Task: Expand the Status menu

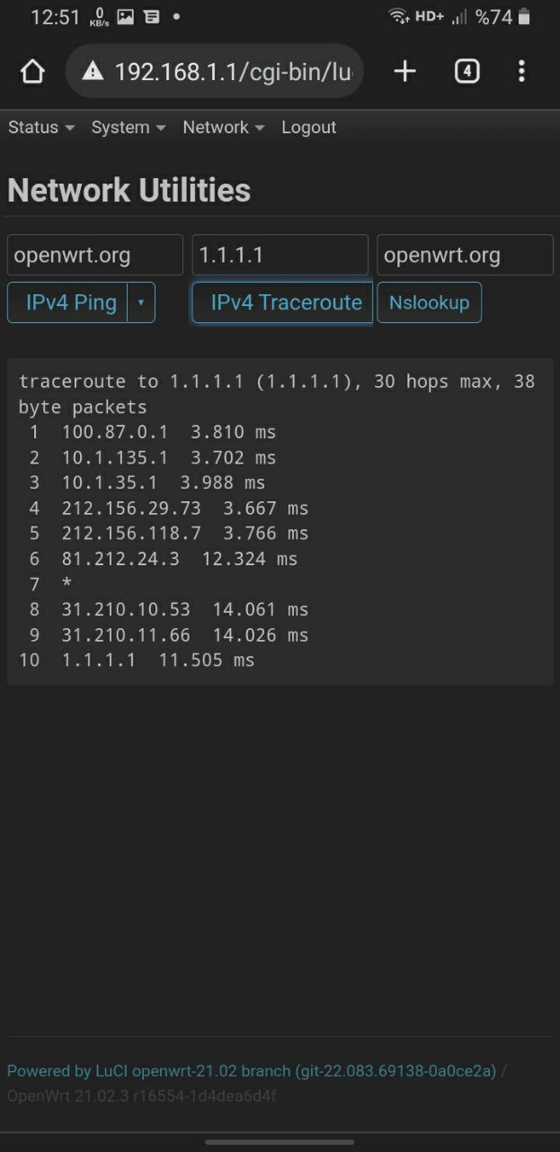Action: [x=41, y=128]
